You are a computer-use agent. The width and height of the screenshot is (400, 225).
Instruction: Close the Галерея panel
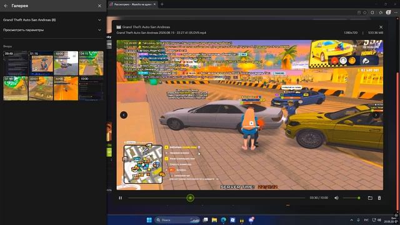click(x=99, y=6)
